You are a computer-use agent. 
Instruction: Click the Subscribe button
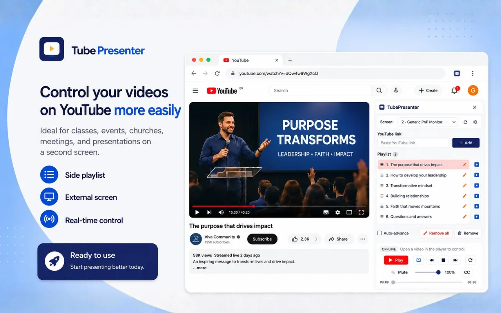[x=262, y=239]
